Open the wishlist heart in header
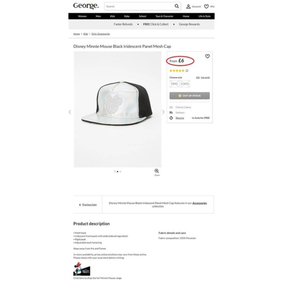283x283 pixels. (x=206, y=6)
